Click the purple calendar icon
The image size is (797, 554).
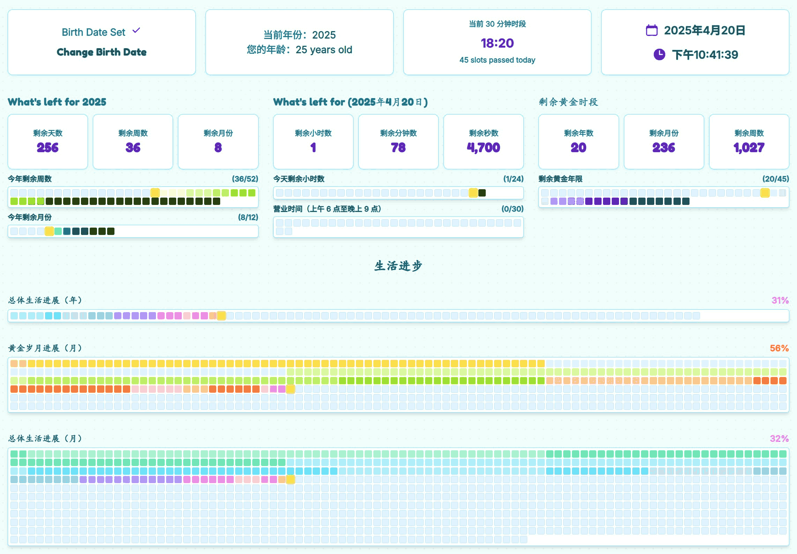point(651,30)
